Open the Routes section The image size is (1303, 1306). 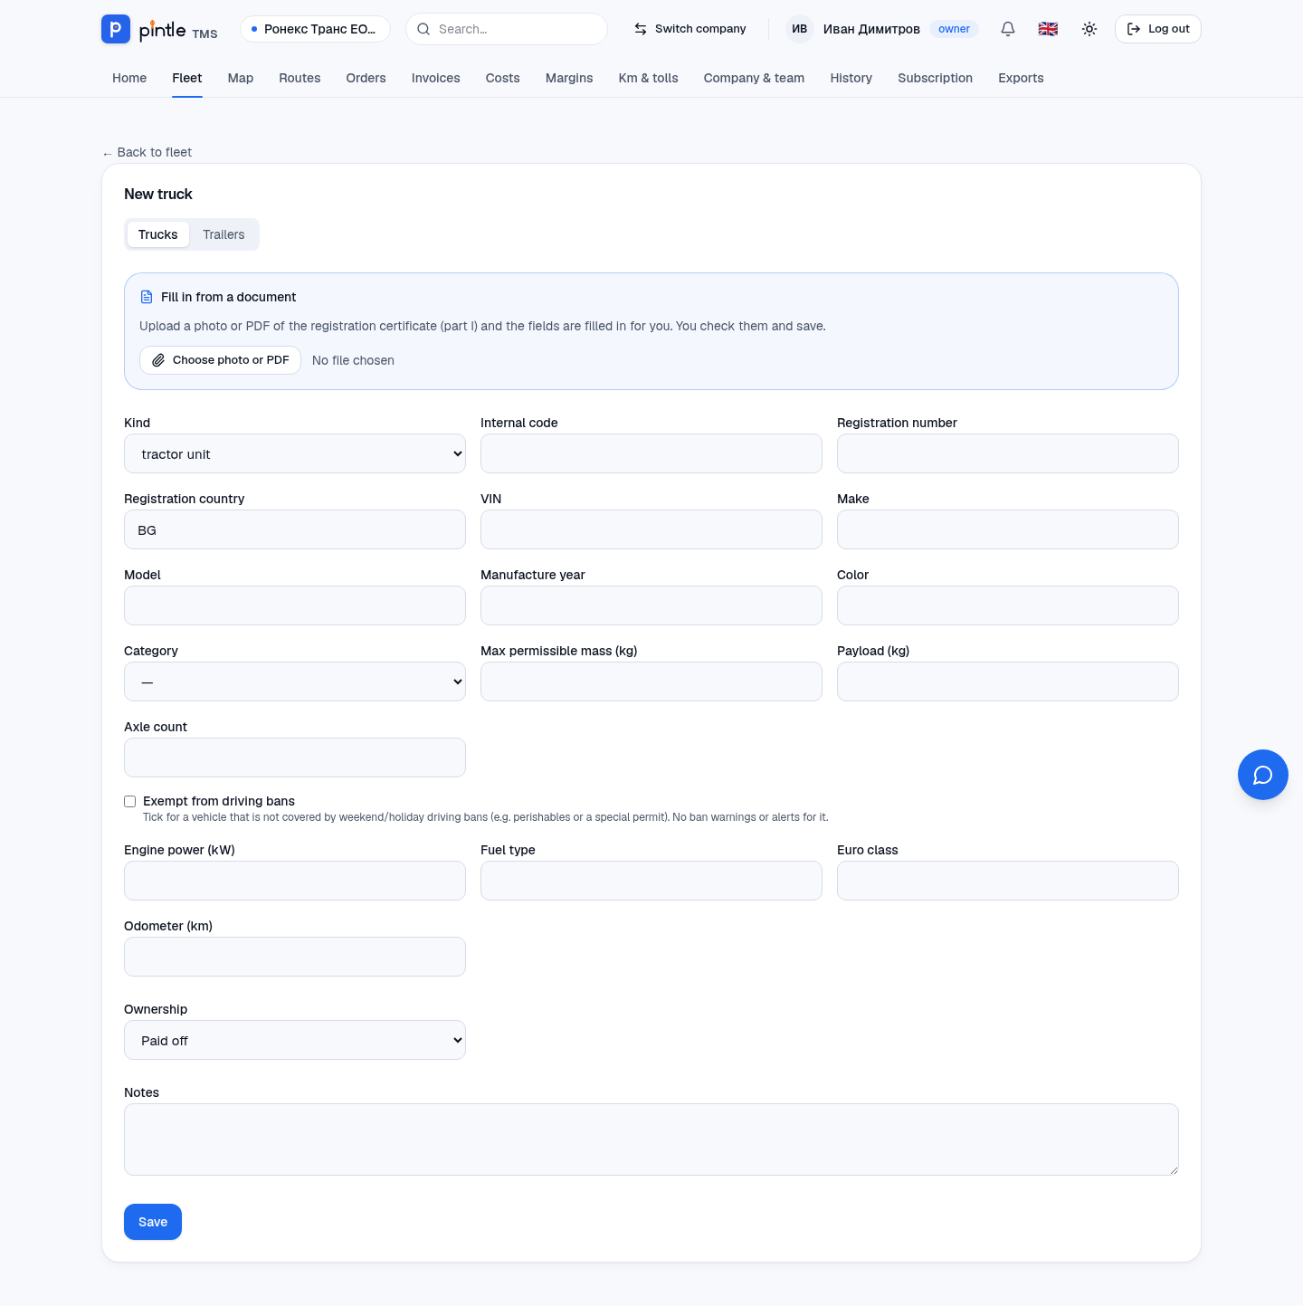300,78
